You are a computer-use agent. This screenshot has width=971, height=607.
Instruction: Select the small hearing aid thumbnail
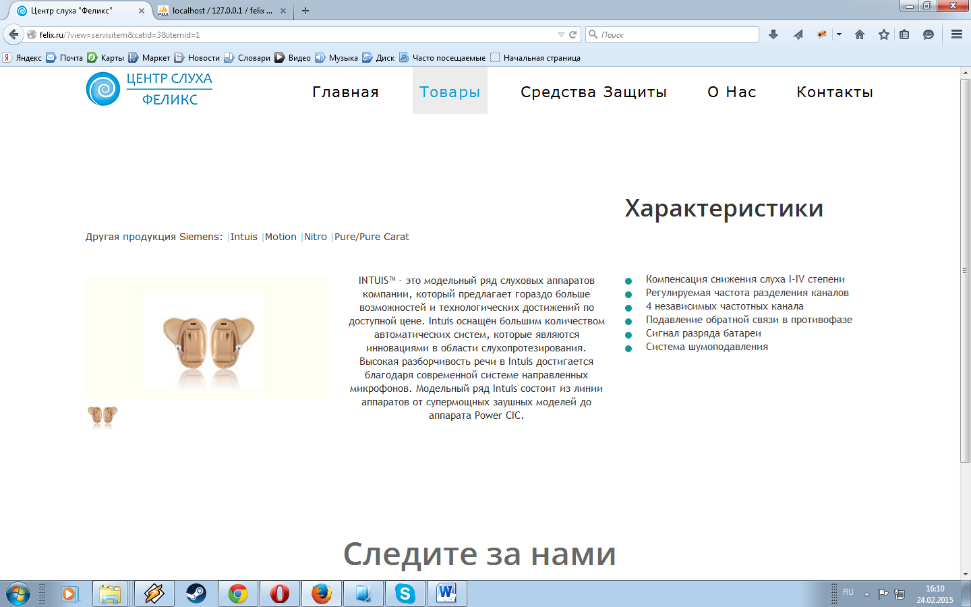(102, 415)
